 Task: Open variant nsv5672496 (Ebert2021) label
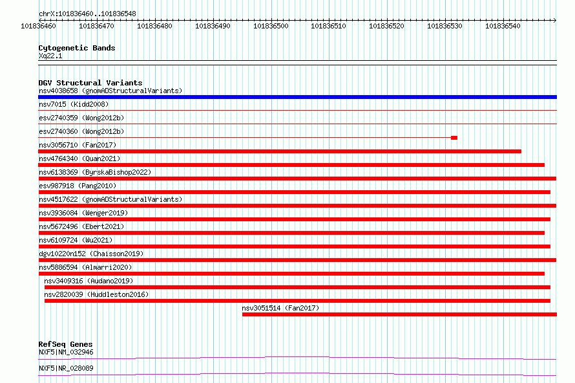[x=81, y=226]
